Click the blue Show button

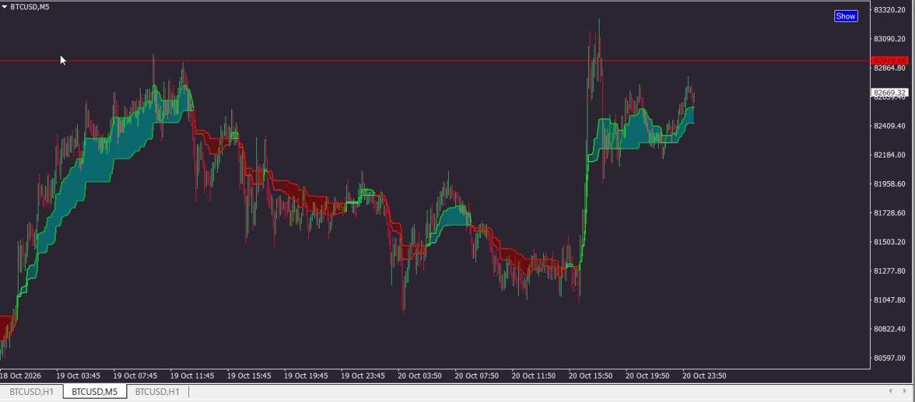click(846, 16)
